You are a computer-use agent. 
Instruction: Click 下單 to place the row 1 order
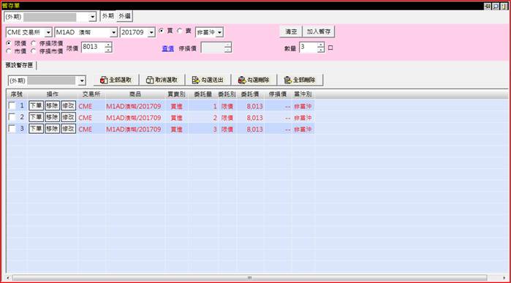click(36, 105)
